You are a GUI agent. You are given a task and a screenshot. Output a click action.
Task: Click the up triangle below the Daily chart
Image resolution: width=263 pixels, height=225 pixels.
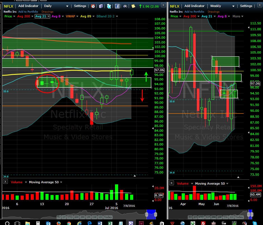pos(135,176)
